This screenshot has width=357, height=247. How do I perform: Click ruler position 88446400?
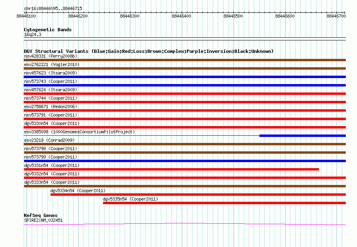click(x=181, y=16)
